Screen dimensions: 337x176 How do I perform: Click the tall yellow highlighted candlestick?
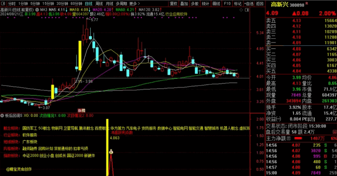[x=80, y=56]
